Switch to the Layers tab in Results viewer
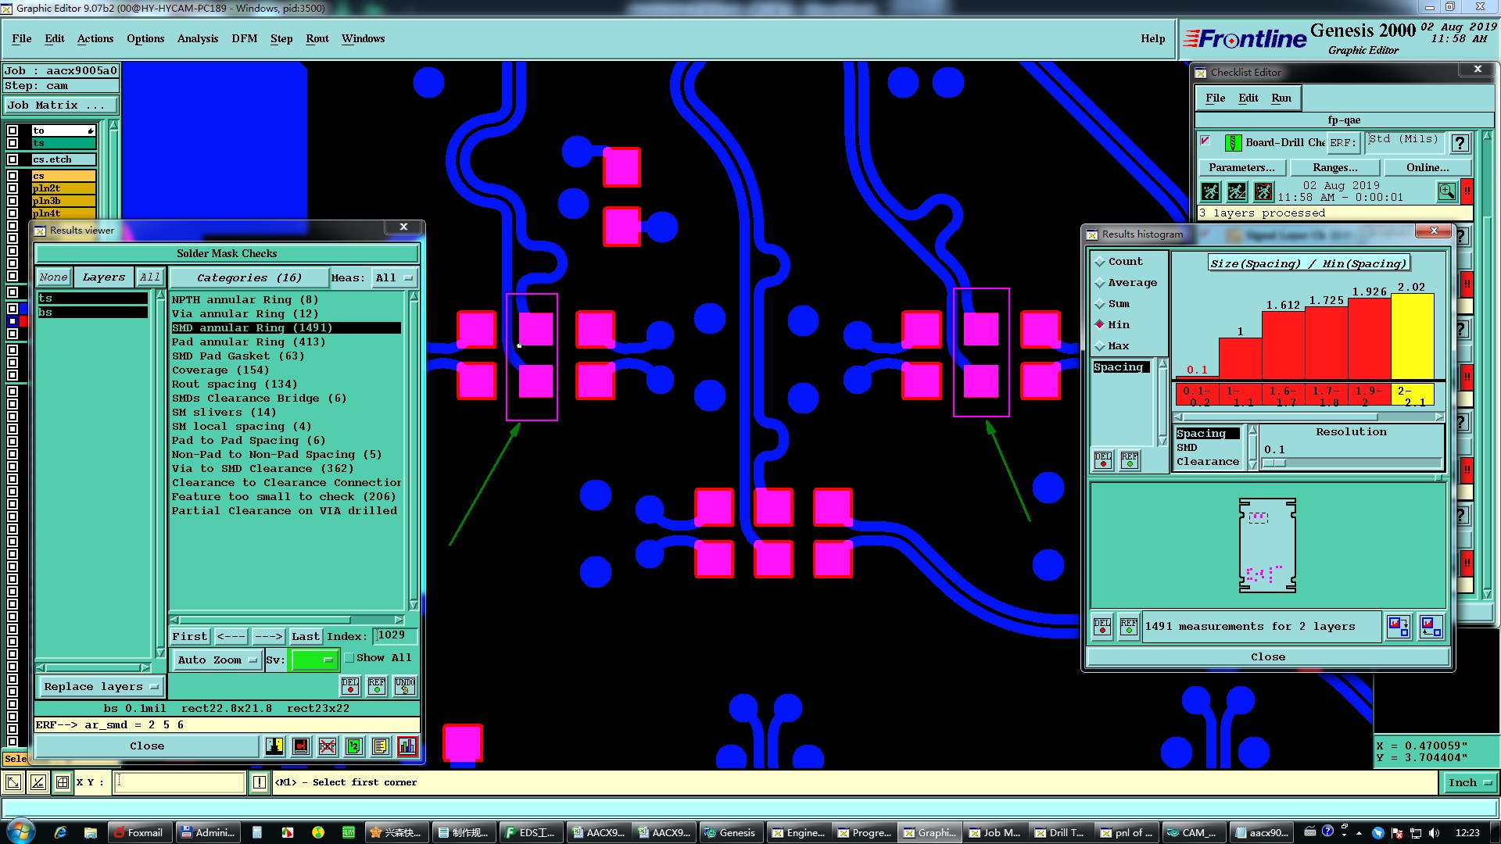Screen dimensions: 1501x844 (103, 277)
